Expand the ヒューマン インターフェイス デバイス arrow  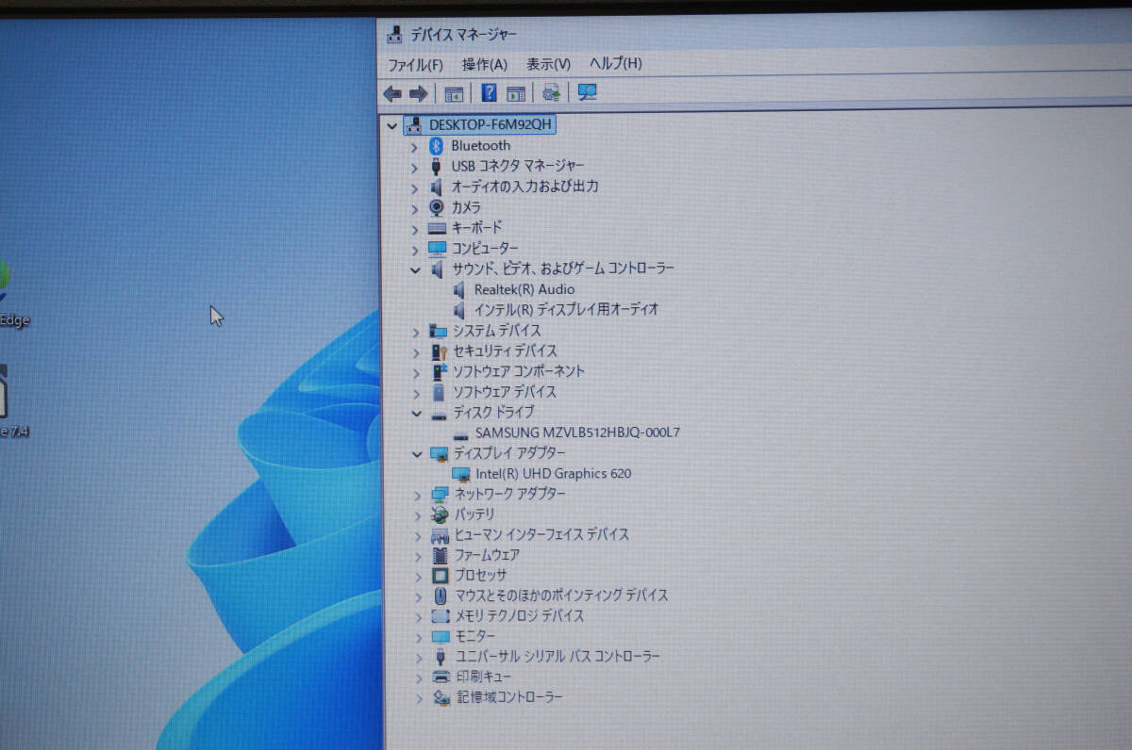(418, 535)
